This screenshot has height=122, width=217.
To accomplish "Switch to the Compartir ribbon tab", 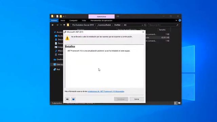I will tap(73, 20).
